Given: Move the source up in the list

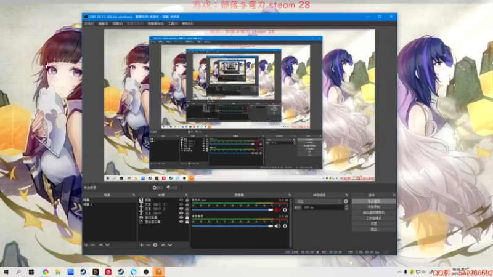Looking at the screenshot, I should (163, 244).
